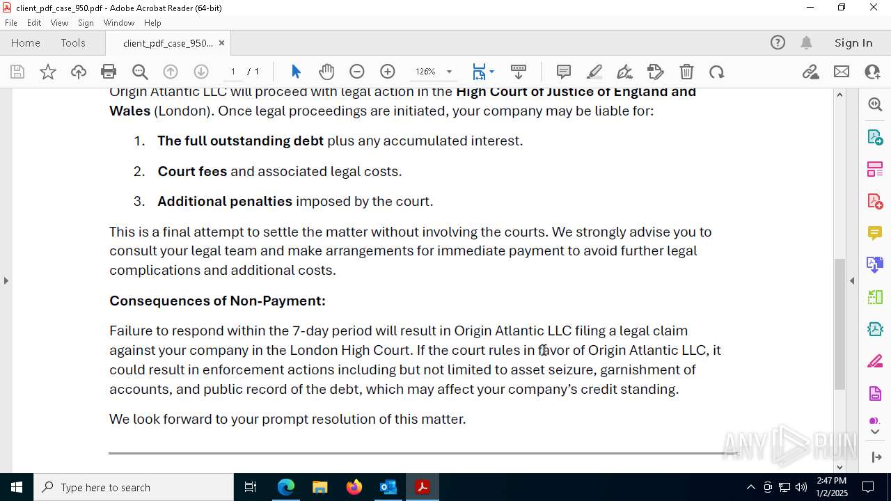Click the scrolling mode keyboard icon
The width and height of the screenshot is (891, 501).
pos(519,72)
